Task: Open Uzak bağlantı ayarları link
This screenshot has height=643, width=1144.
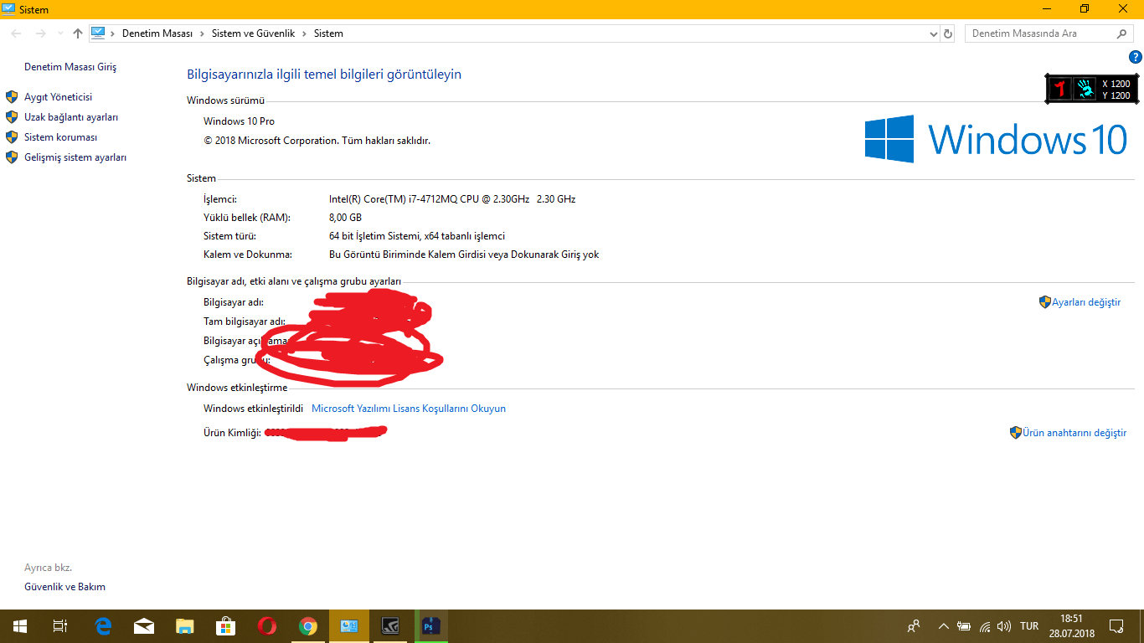Action: pyautogui.click(x=71, y=117)
